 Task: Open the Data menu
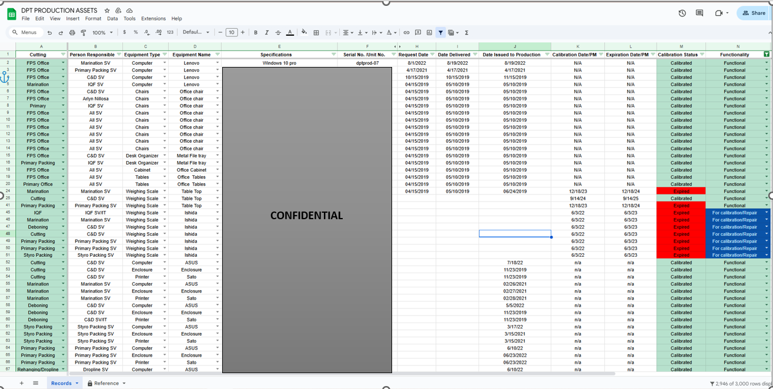pos(112,19)
